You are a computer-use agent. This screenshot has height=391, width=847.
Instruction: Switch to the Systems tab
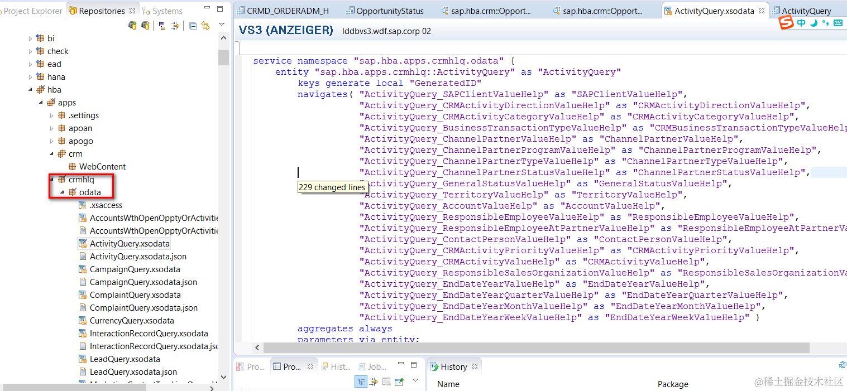coord(163,11)
